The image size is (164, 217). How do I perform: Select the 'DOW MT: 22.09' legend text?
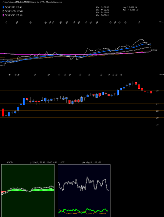(x=14, y=12)
